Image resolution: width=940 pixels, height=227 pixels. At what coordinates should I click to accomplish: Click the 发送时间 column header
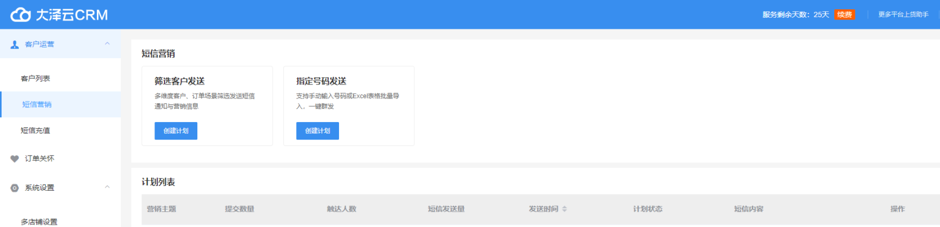543,209
